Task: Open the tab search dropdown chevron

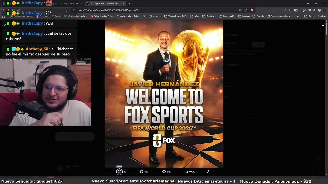Action: [302, 3]
